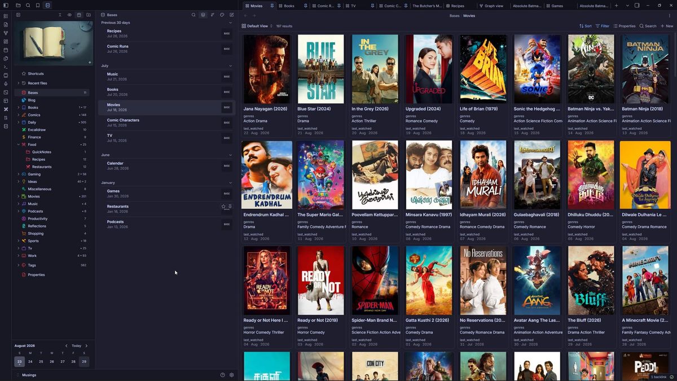Go to next month in calendar

click(x=86, y=345)
